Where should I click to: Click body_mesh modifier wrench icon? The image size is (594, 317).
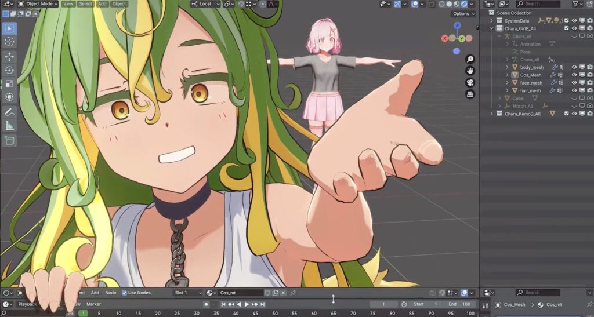point(554,67)
